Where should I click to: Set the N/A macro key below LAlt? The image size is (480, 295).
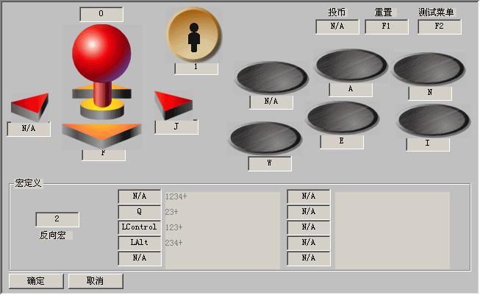(x=140, y=258)
